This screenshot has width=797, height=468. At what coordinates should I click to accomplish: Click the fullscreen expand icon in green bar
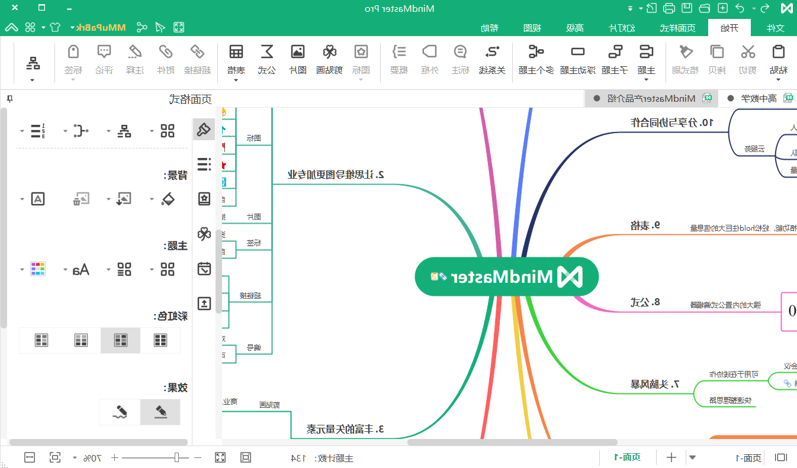tap(179, 27)
